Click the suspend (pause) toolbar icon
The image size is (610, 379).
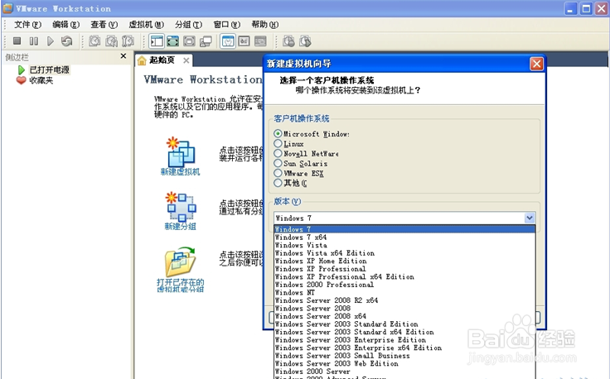pos(34,41)
